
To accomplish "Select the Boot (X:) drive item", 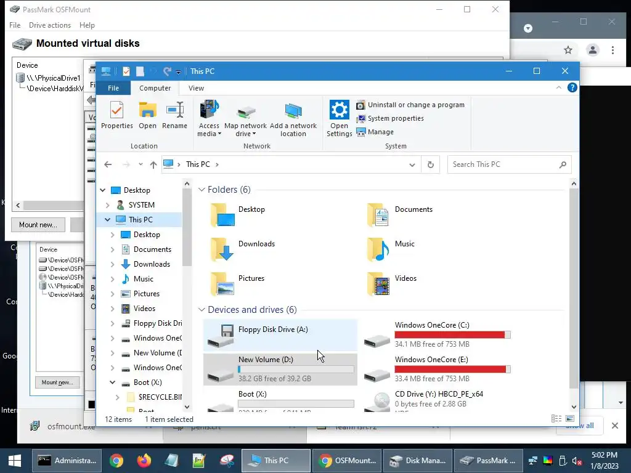I will pyautogui.click(x=280, y=400).
